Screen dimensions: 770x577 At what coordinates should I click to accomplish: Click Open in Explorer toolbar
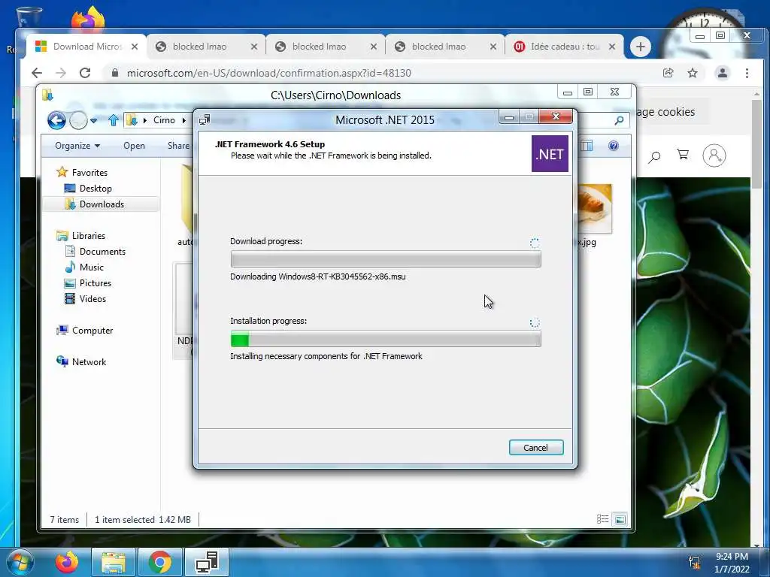coord(134,146)
